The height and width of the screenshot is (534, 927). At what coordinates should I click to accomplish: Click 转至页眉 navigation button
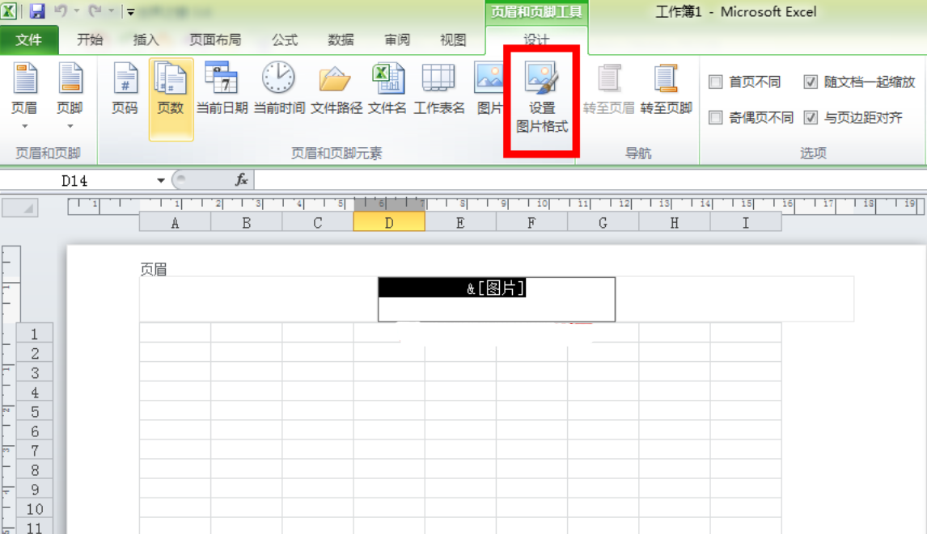tap(608, 89)
